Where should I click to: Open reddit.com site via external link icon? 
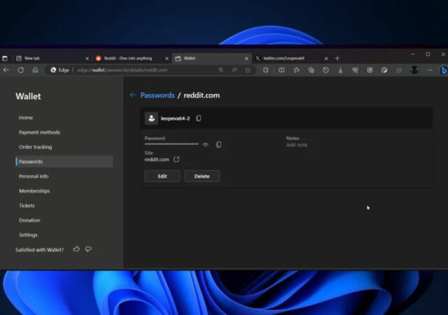click(176, 160)
